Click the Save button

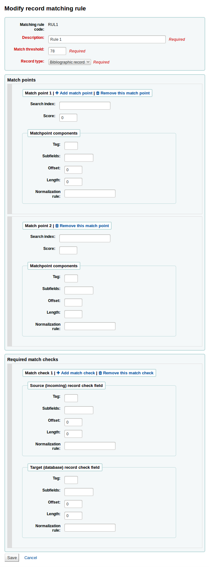[x=12, y=558]
